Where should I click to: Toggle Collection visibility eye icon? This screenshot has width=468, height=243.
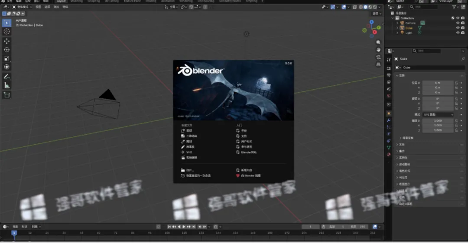tap(458, 18)
